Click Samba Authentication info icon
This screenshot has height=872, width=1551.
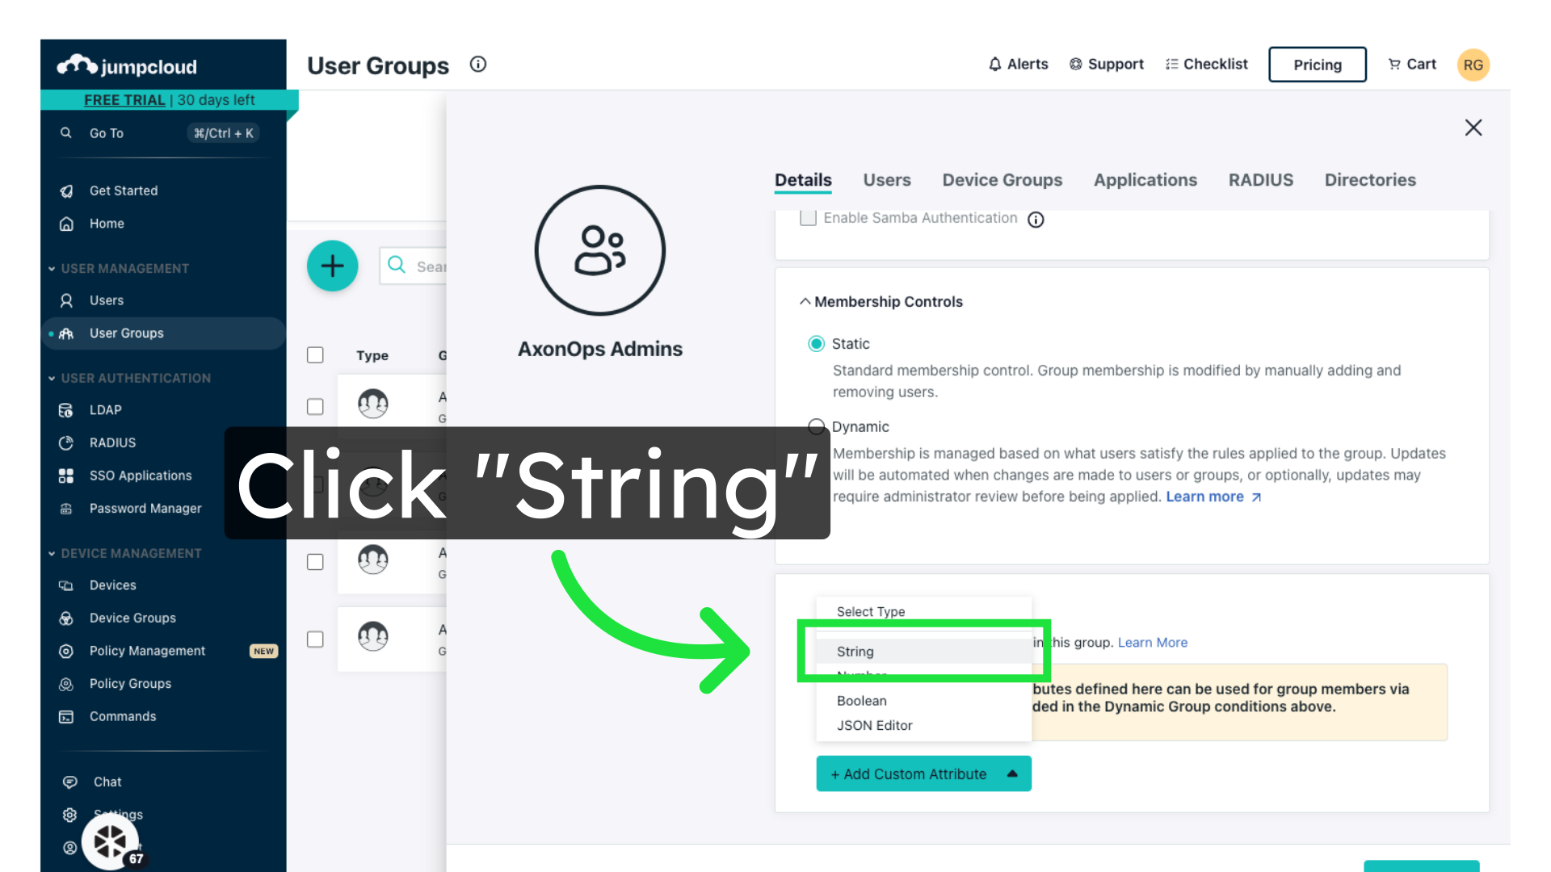1036,220
